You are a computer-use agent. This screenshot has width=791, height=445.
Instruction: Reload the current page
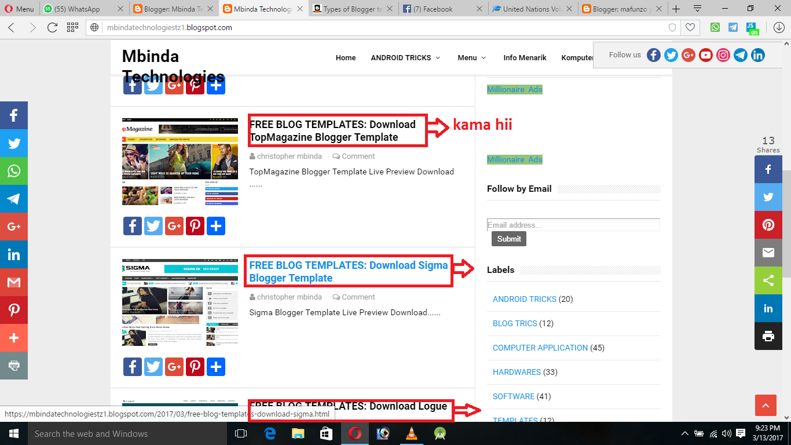52,27
